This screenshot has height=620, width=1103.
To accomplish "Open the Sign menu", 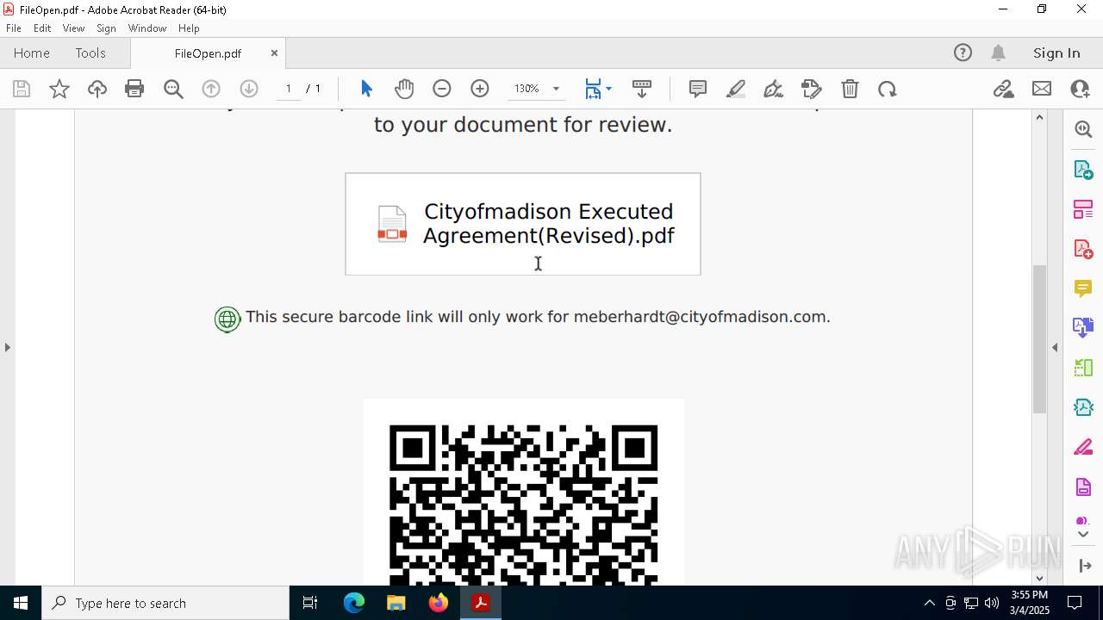I will tap(106, 28).
